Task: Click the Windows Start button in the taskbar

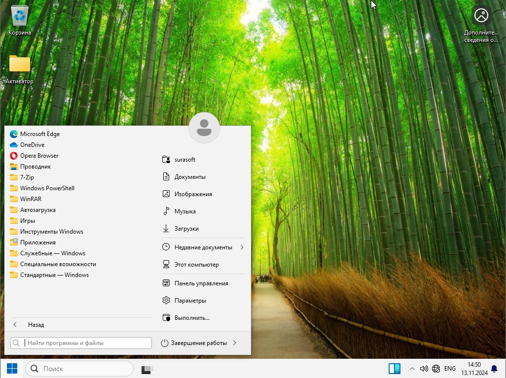Action: coord(12,369)
